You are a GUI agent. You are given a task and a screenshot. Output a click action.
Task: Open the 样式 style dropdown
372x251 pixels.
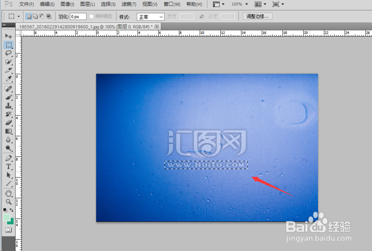150,17
